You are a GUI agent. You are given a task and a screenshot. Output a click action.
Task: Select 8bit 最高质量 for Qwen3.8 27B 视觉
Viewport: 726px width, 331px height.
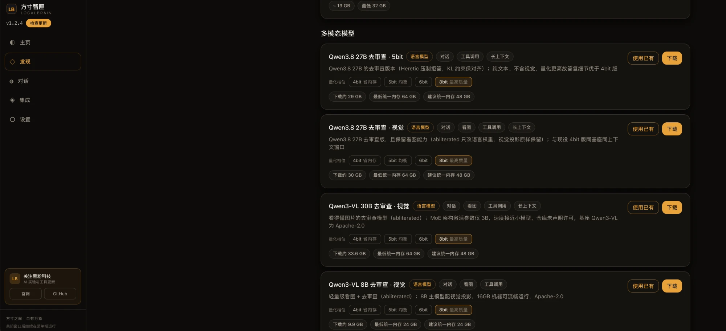pyautogui.click(x=453, y=160)
